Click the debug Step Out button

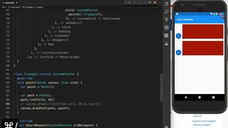145,2
